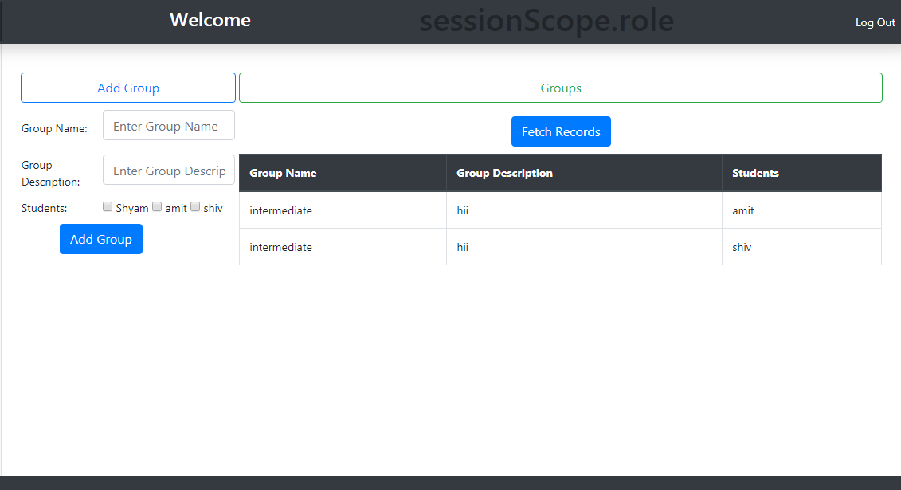Tick the amit student checkbox
The image size is (901, 490).
click(157, 207)
